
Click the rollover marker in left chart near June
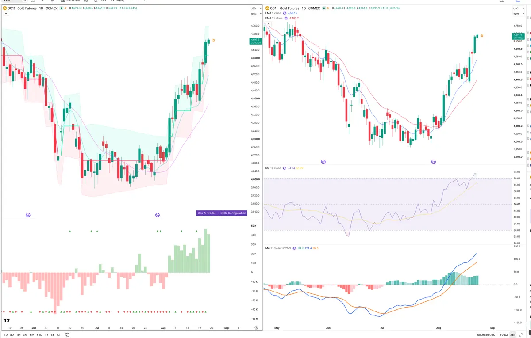coord(28,215)
